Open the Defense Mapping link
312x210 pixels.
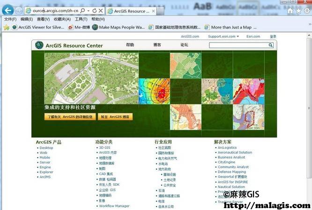[x=232, y=172]
